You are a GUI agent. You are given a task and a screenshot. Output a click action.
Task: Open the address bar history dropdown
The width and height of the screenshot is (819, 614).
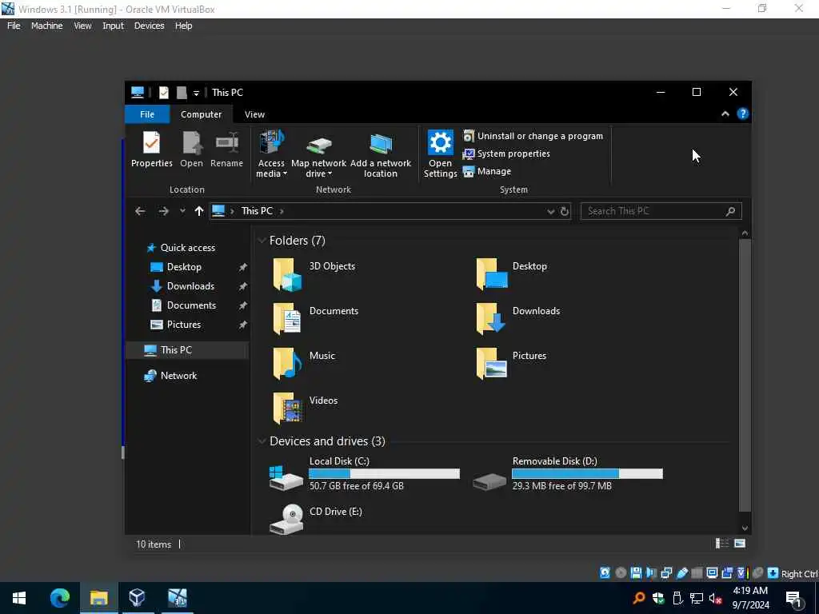(x=550, y=211)
